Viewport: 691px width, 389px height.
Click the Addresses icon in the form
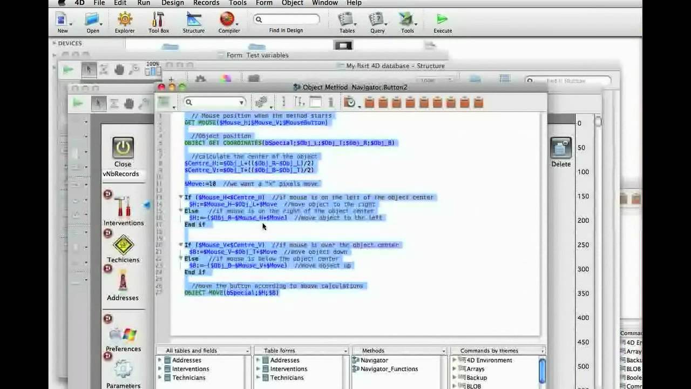123,281
